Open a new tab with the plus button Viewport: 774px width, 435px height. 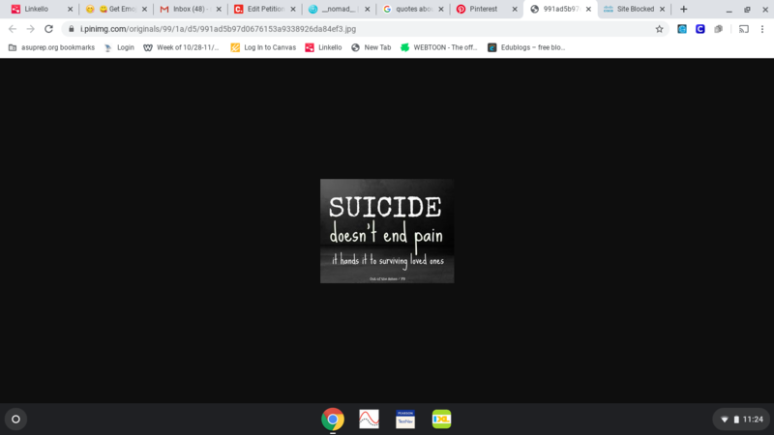684,9
